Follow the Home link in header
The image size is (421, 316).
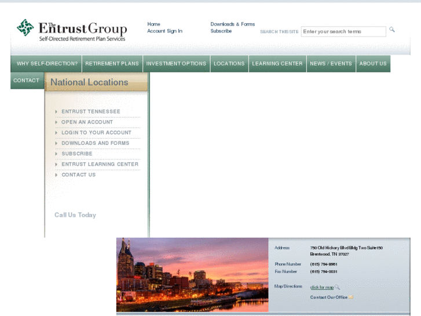[x=153, y=24]
